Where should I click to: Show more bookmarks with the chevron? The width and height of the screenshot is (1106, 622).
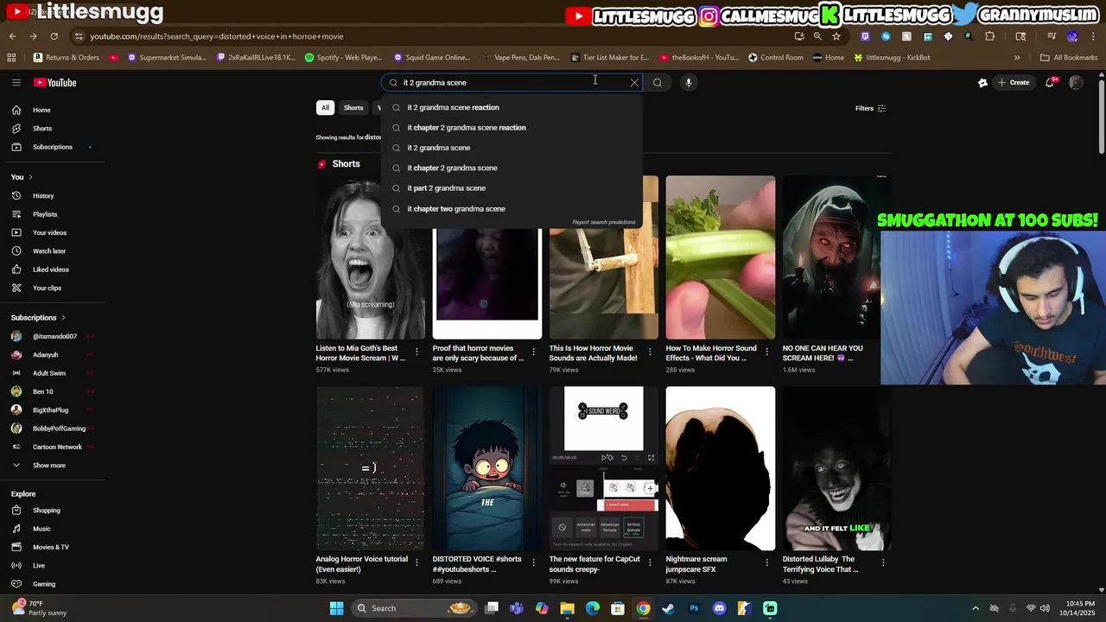pyautogui.click(x=1017, y=58)
